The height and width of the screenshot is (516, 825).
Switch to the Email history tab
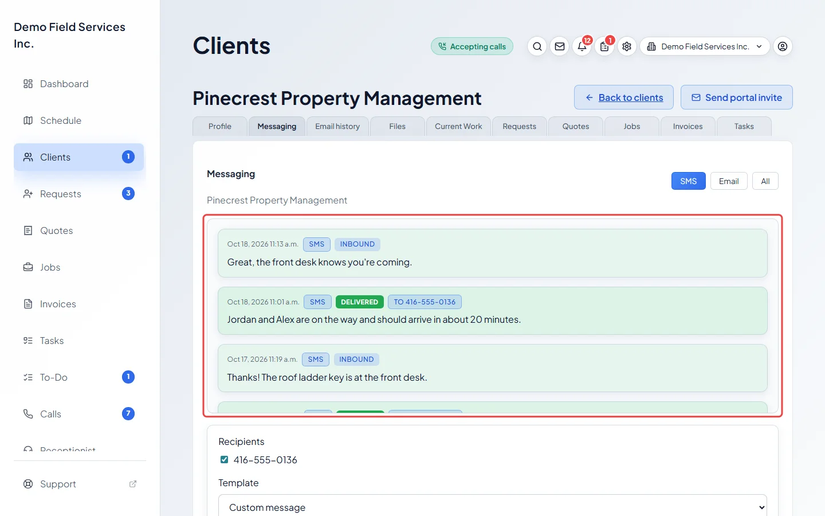(x=337, y=126)
